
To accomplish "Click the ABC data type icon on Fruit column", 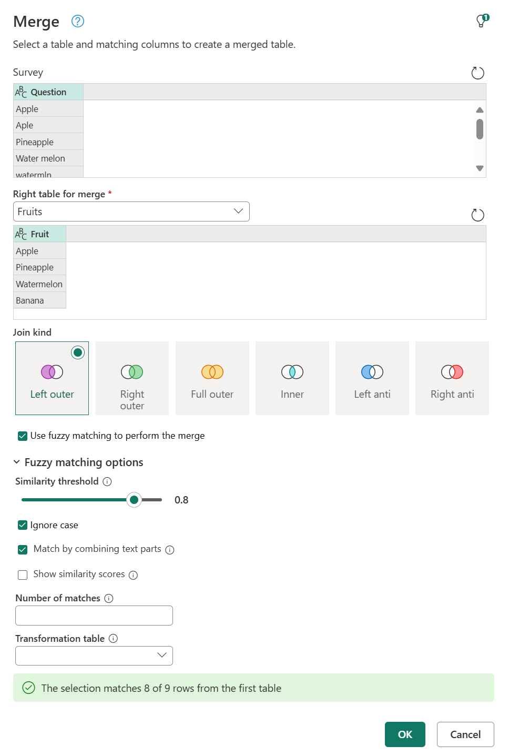I will (x=21, y=234).
